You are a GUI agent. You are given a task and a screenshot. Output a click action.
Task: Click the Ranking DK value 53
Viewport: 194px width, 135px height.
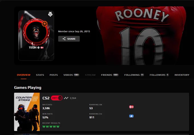click(91, 108)
